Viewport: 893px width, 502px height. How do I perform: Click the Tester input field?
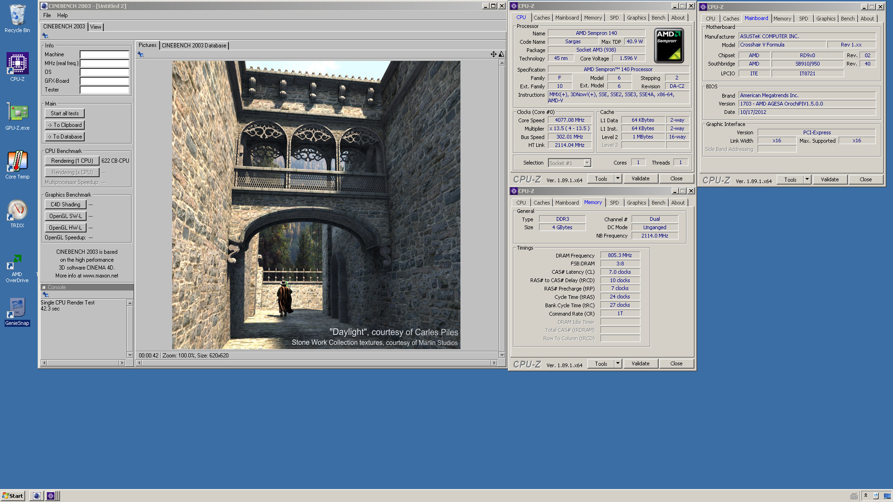(x=104, y=90)
